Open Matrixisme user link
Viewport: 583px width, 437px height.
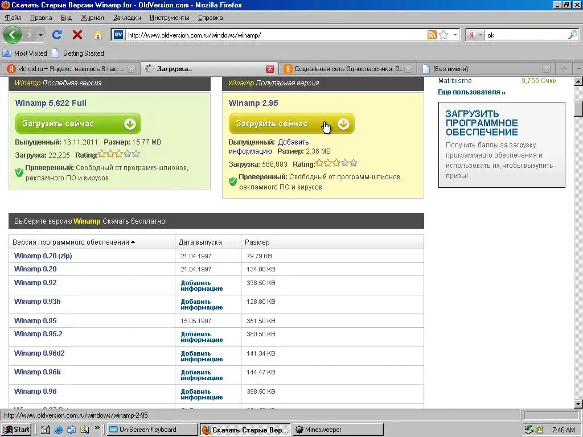point(455,81)
